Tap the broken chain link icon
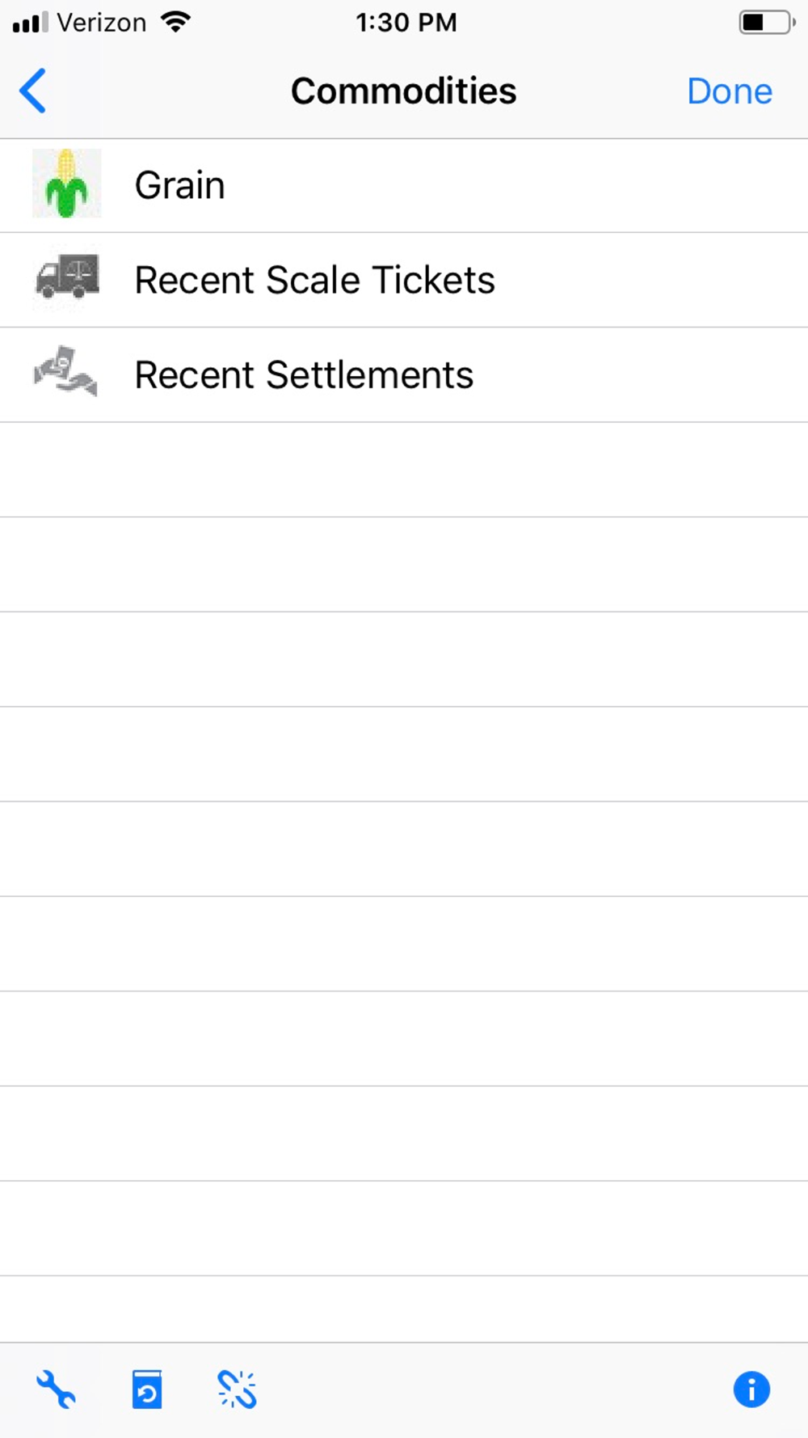808x1438 pixels. coord(237,1389)
